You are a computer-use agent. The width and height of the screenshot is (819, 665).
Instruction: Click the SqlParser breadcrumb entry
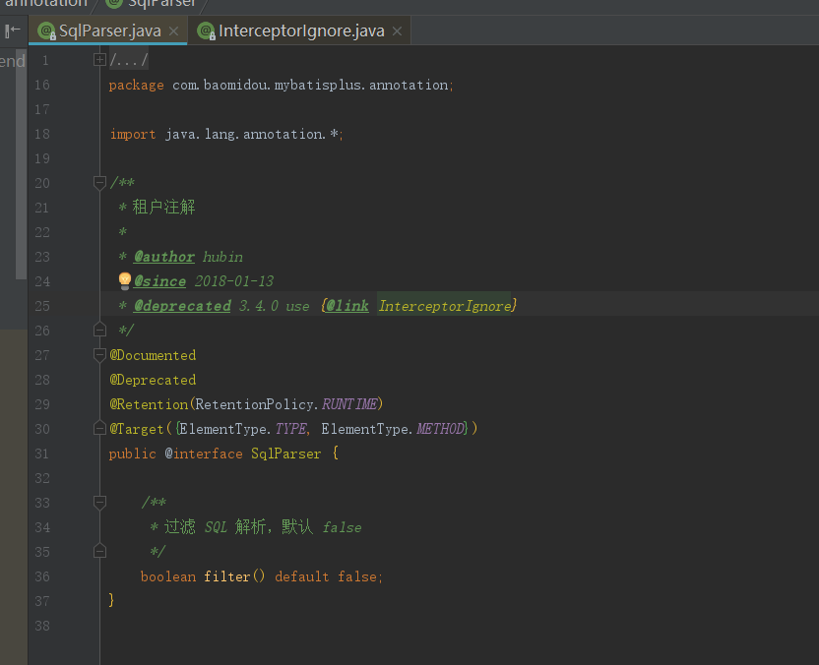[x=162, y=2]
